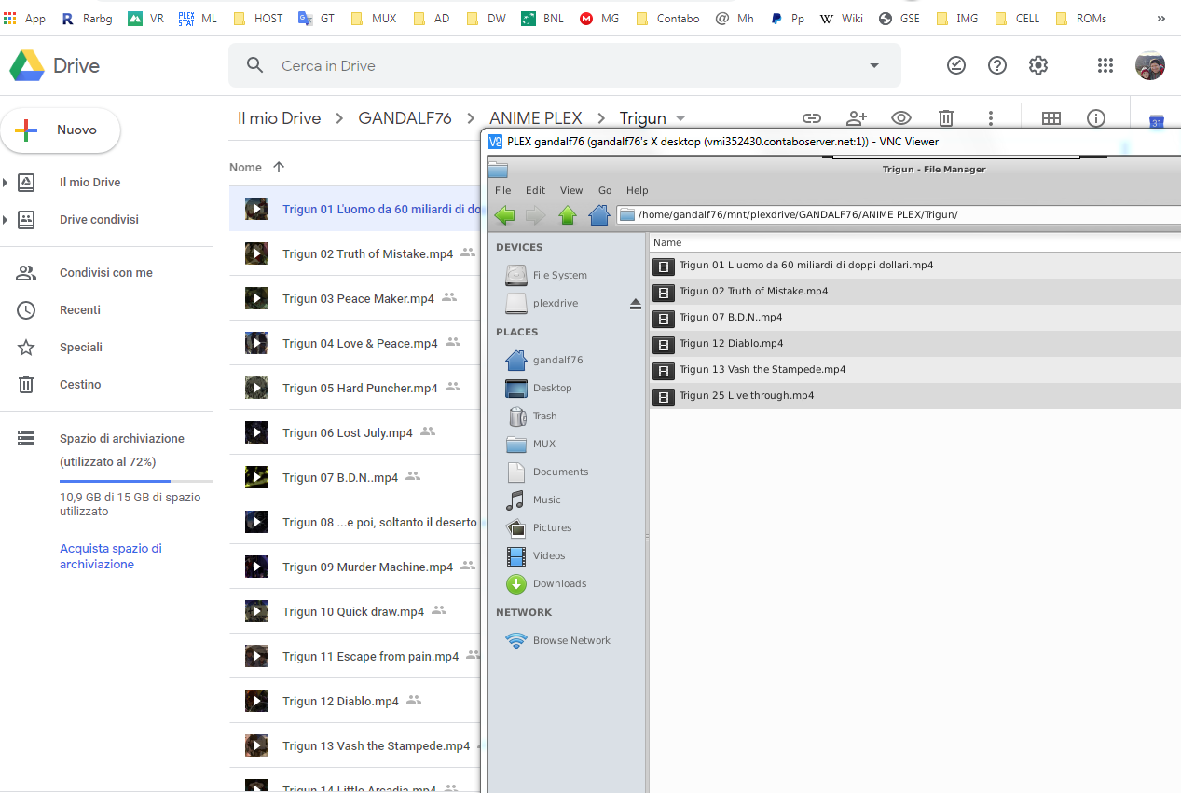
Task: Show Drive details info panel
Action: coord(1096,118)
